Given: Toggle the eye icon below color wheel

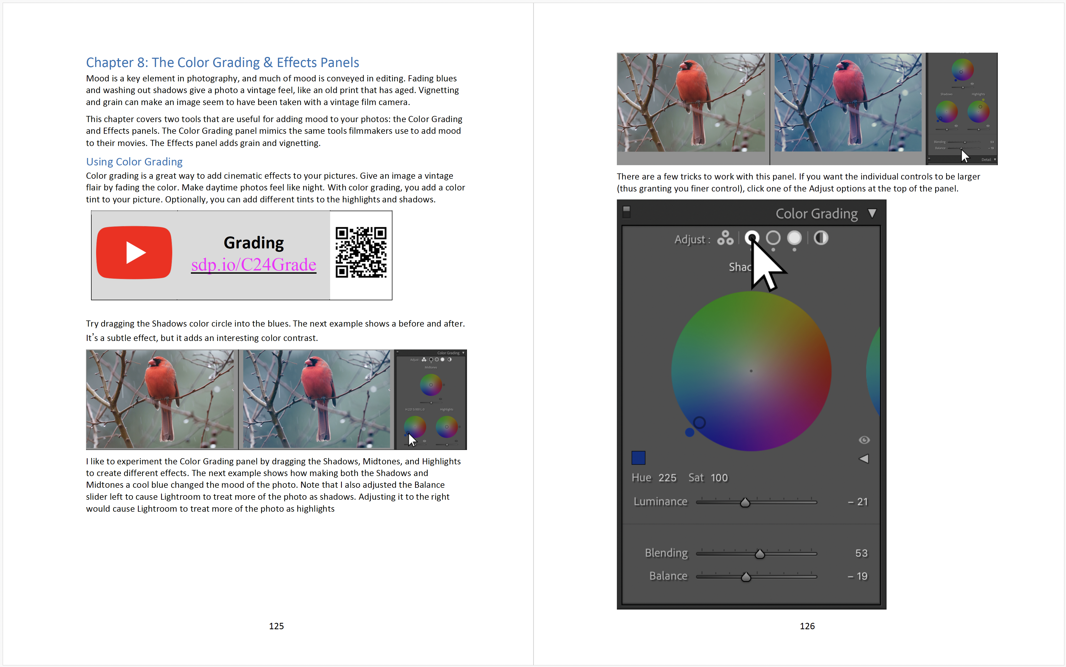Looking at the screenshot, I should [x=864, y=440].
